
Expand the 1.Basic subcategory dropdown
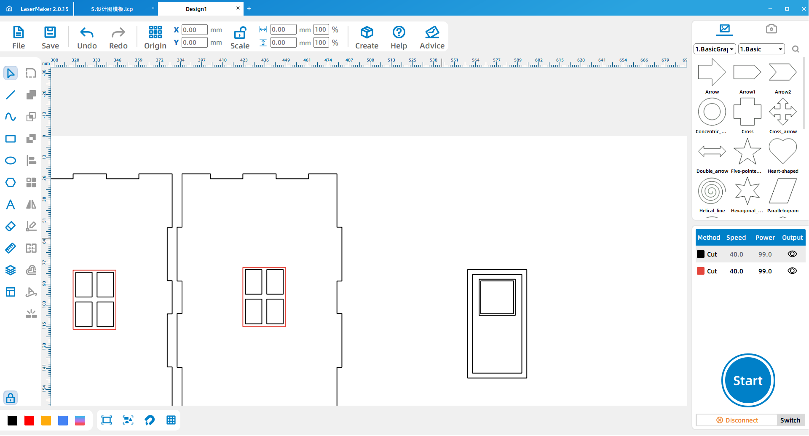coord(761,49)
